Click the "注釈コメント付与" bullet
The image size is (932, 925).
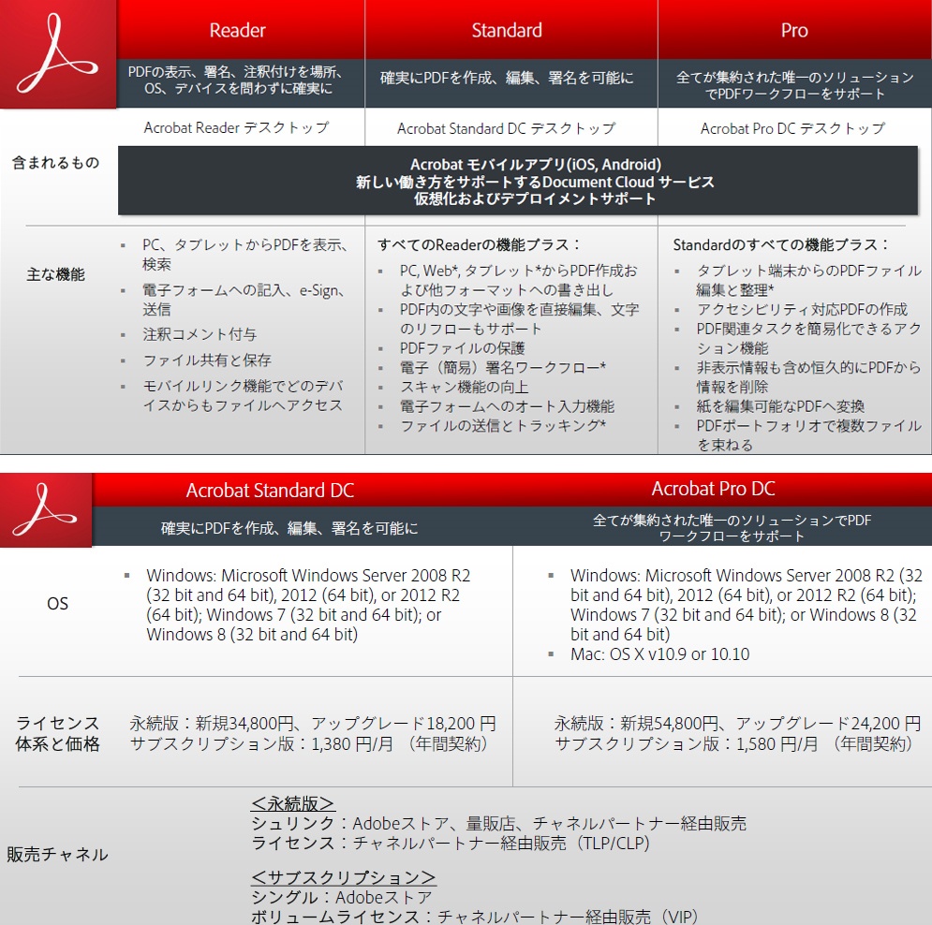pos(200,334)
